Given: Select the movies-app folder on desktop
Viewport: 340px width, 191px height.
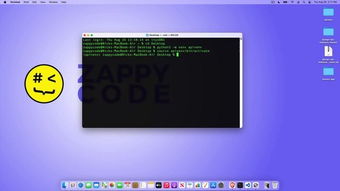Looking at the screenshot, I should [x=328, y=74].
